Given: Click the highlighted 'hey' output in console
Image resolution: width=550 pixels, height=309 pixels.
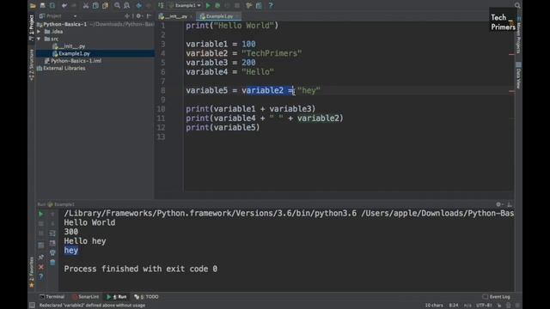Looking at the screenshot, I should pos(70,250).
